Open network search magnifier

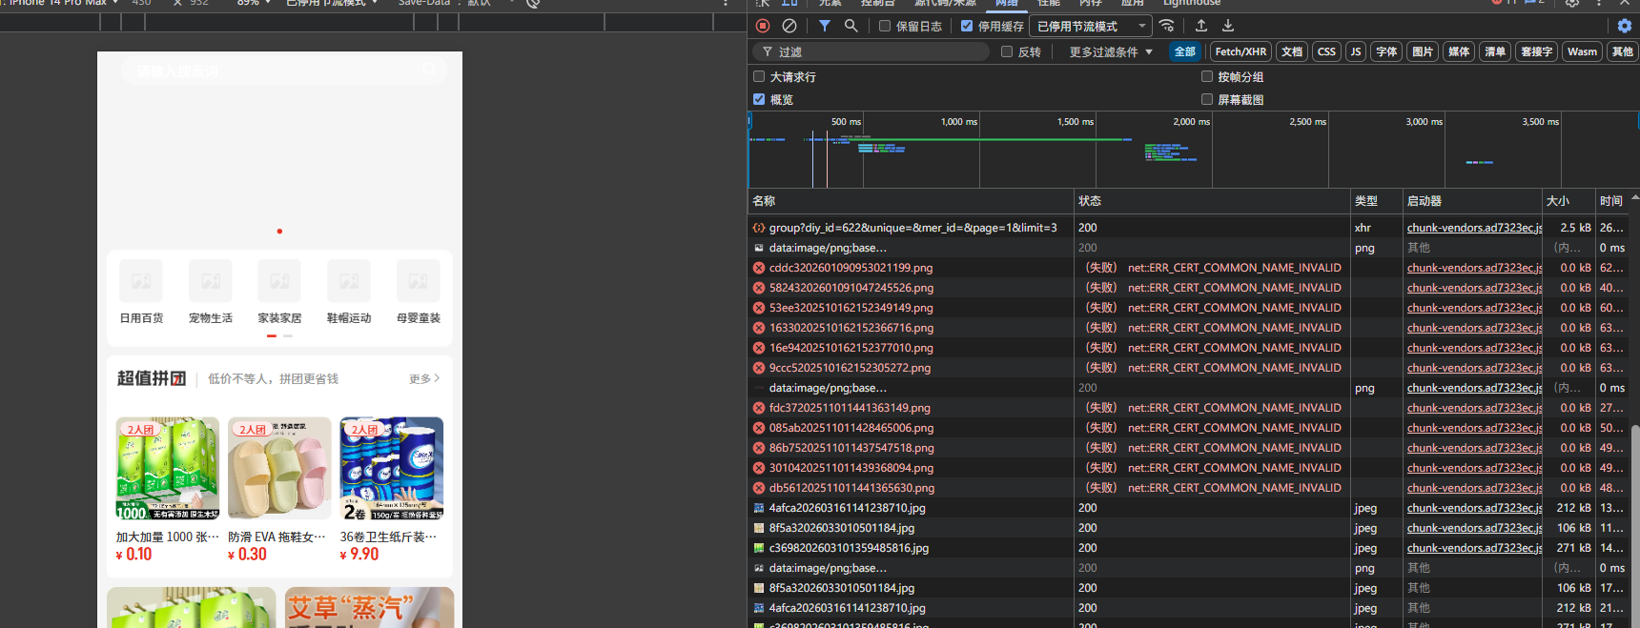(x=851, y=26)
